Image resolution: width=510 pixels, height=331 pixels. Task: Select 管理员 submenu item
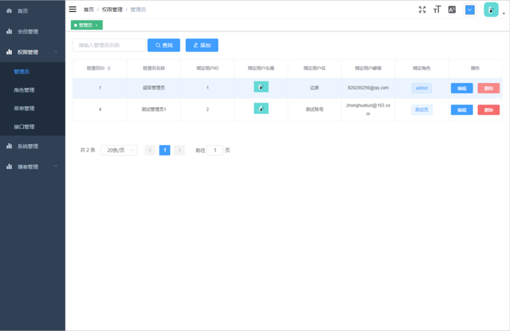[x=32, y=71]
